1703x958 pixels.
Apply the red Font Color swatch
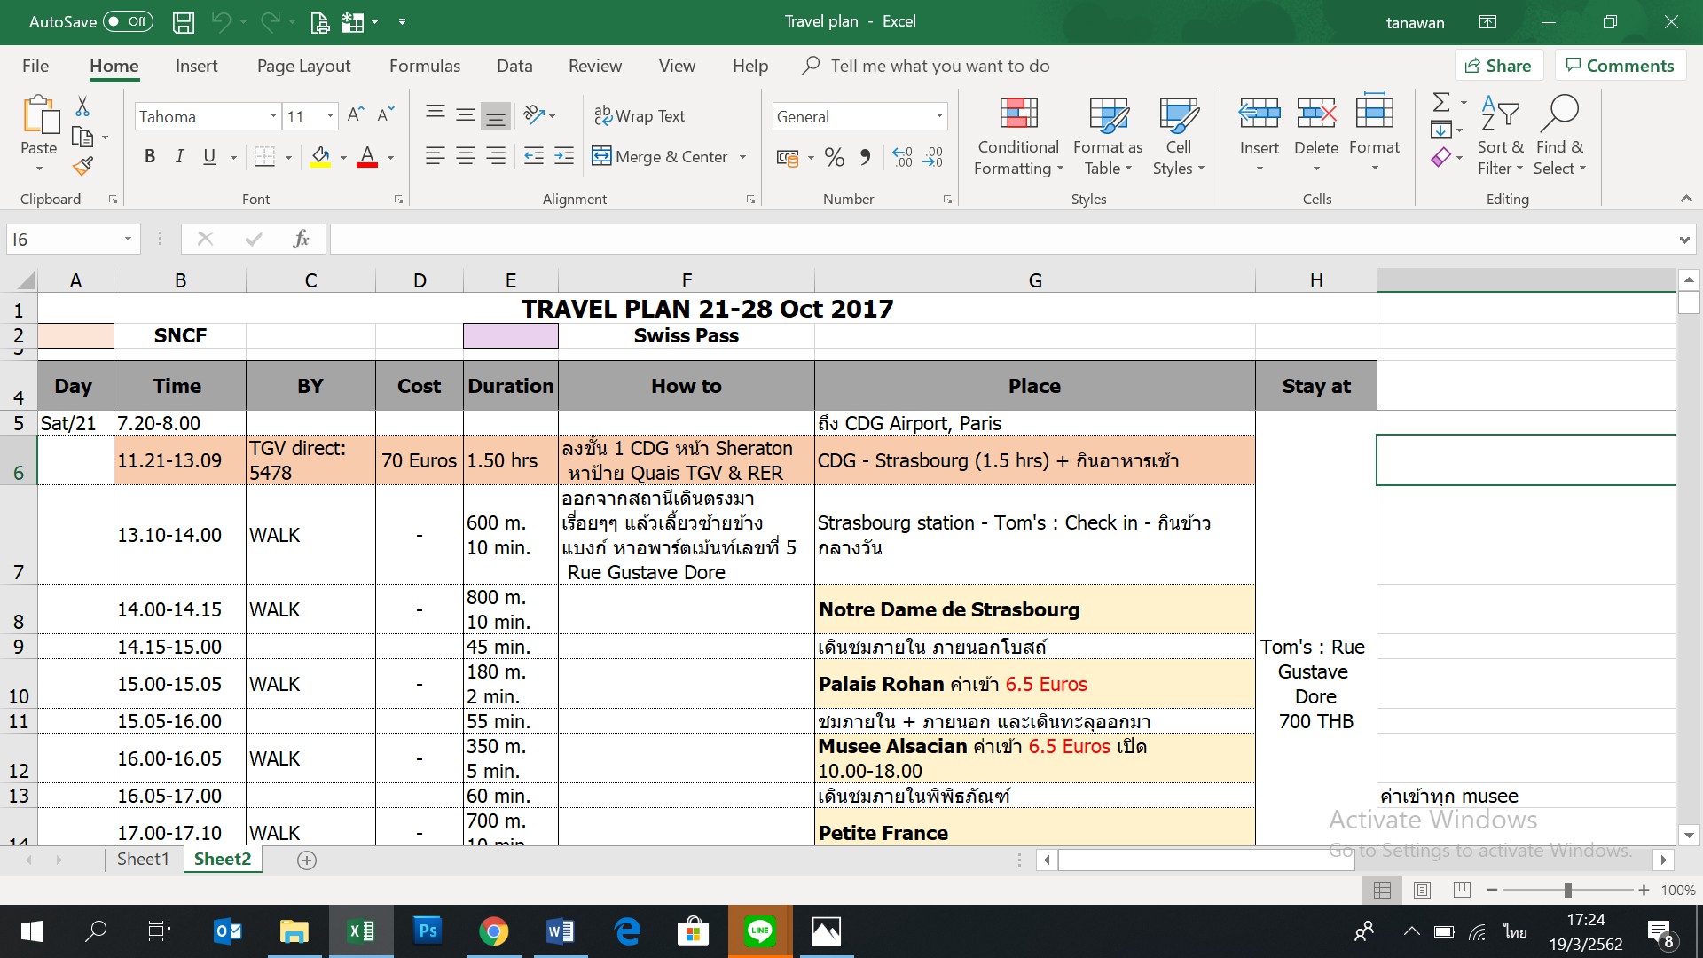coord(367,158)
